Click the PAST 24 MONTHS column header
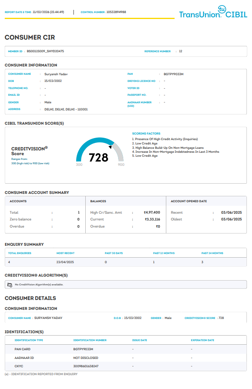 coord(212,253)
